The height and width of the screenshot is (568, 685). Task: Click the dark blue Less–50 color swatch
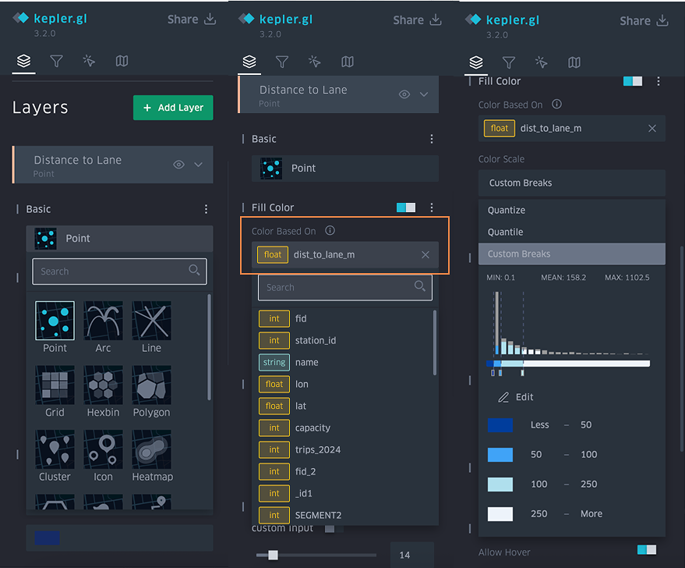[500, 425]
